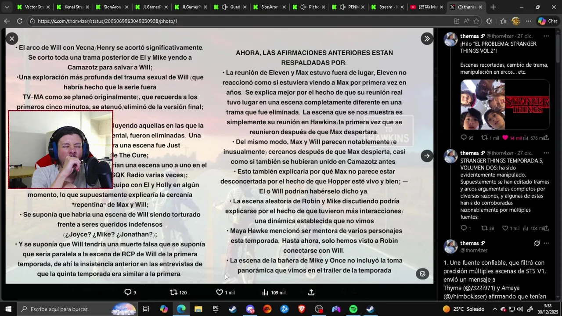Click the Grok explain icon on the third tweet

(x=537, y=243)
